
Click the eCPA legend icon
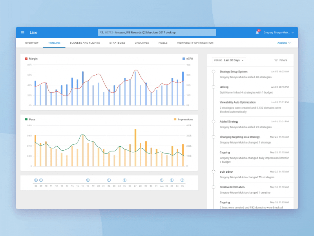click(x=184, y=58)
